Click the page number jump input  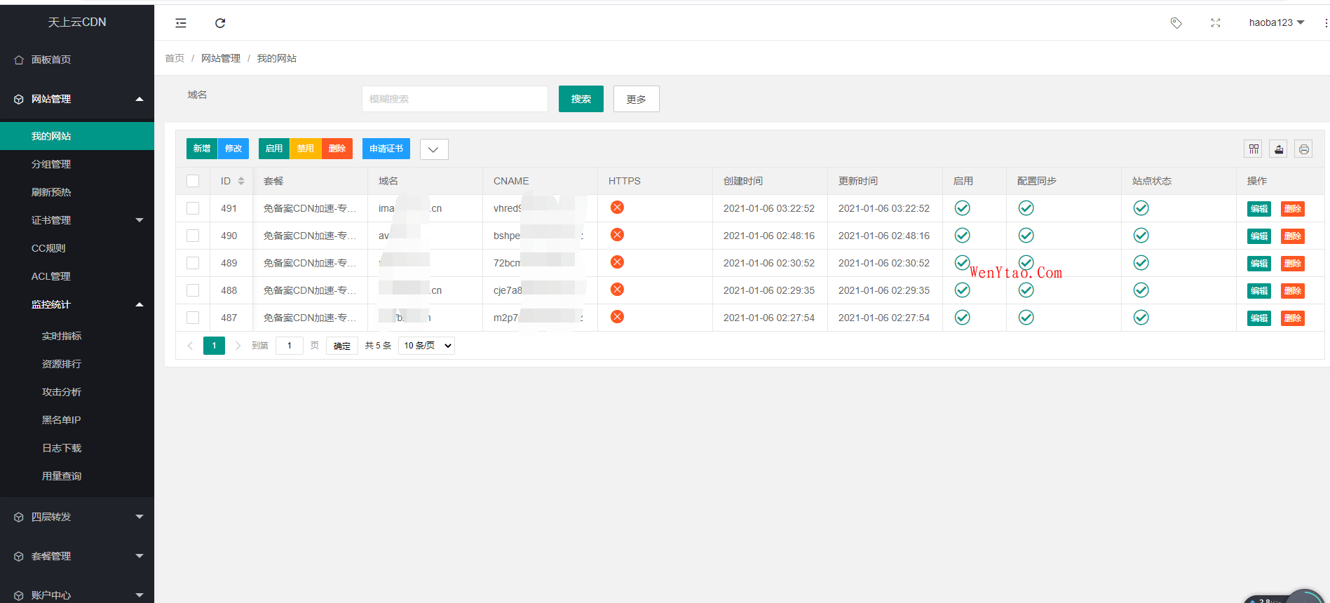(x=290, y=346)
